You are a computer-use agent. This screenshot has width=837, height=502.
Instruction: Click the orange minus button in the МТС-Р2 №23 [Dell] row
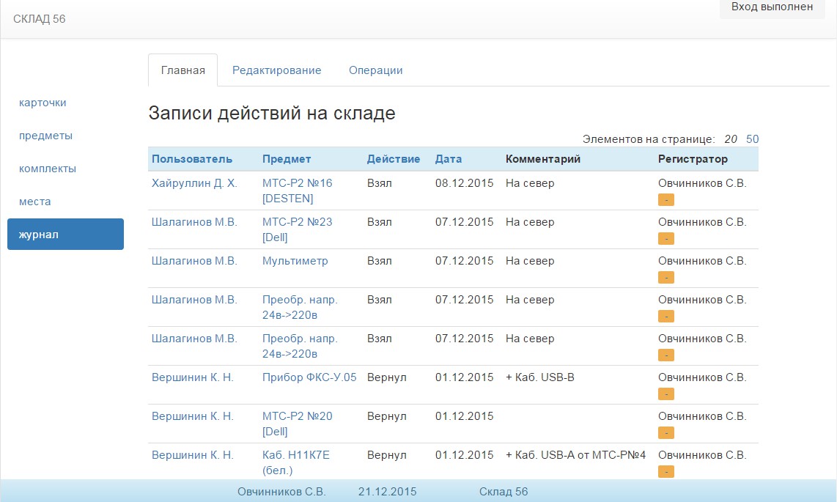665,238
